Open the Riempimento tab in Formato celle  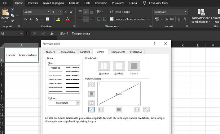tap(118, 52)
